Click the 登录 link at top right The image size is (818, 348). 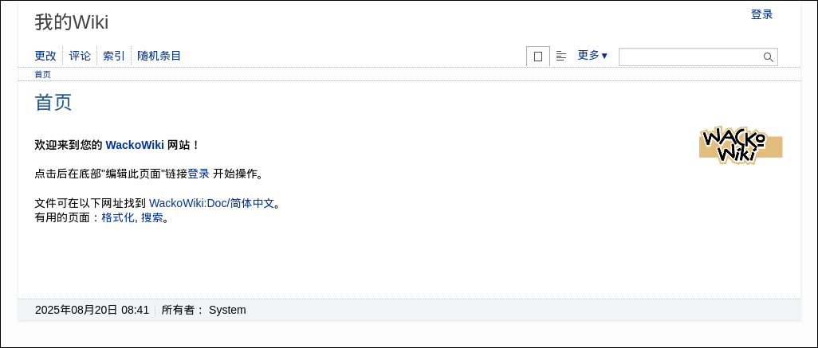761,14
